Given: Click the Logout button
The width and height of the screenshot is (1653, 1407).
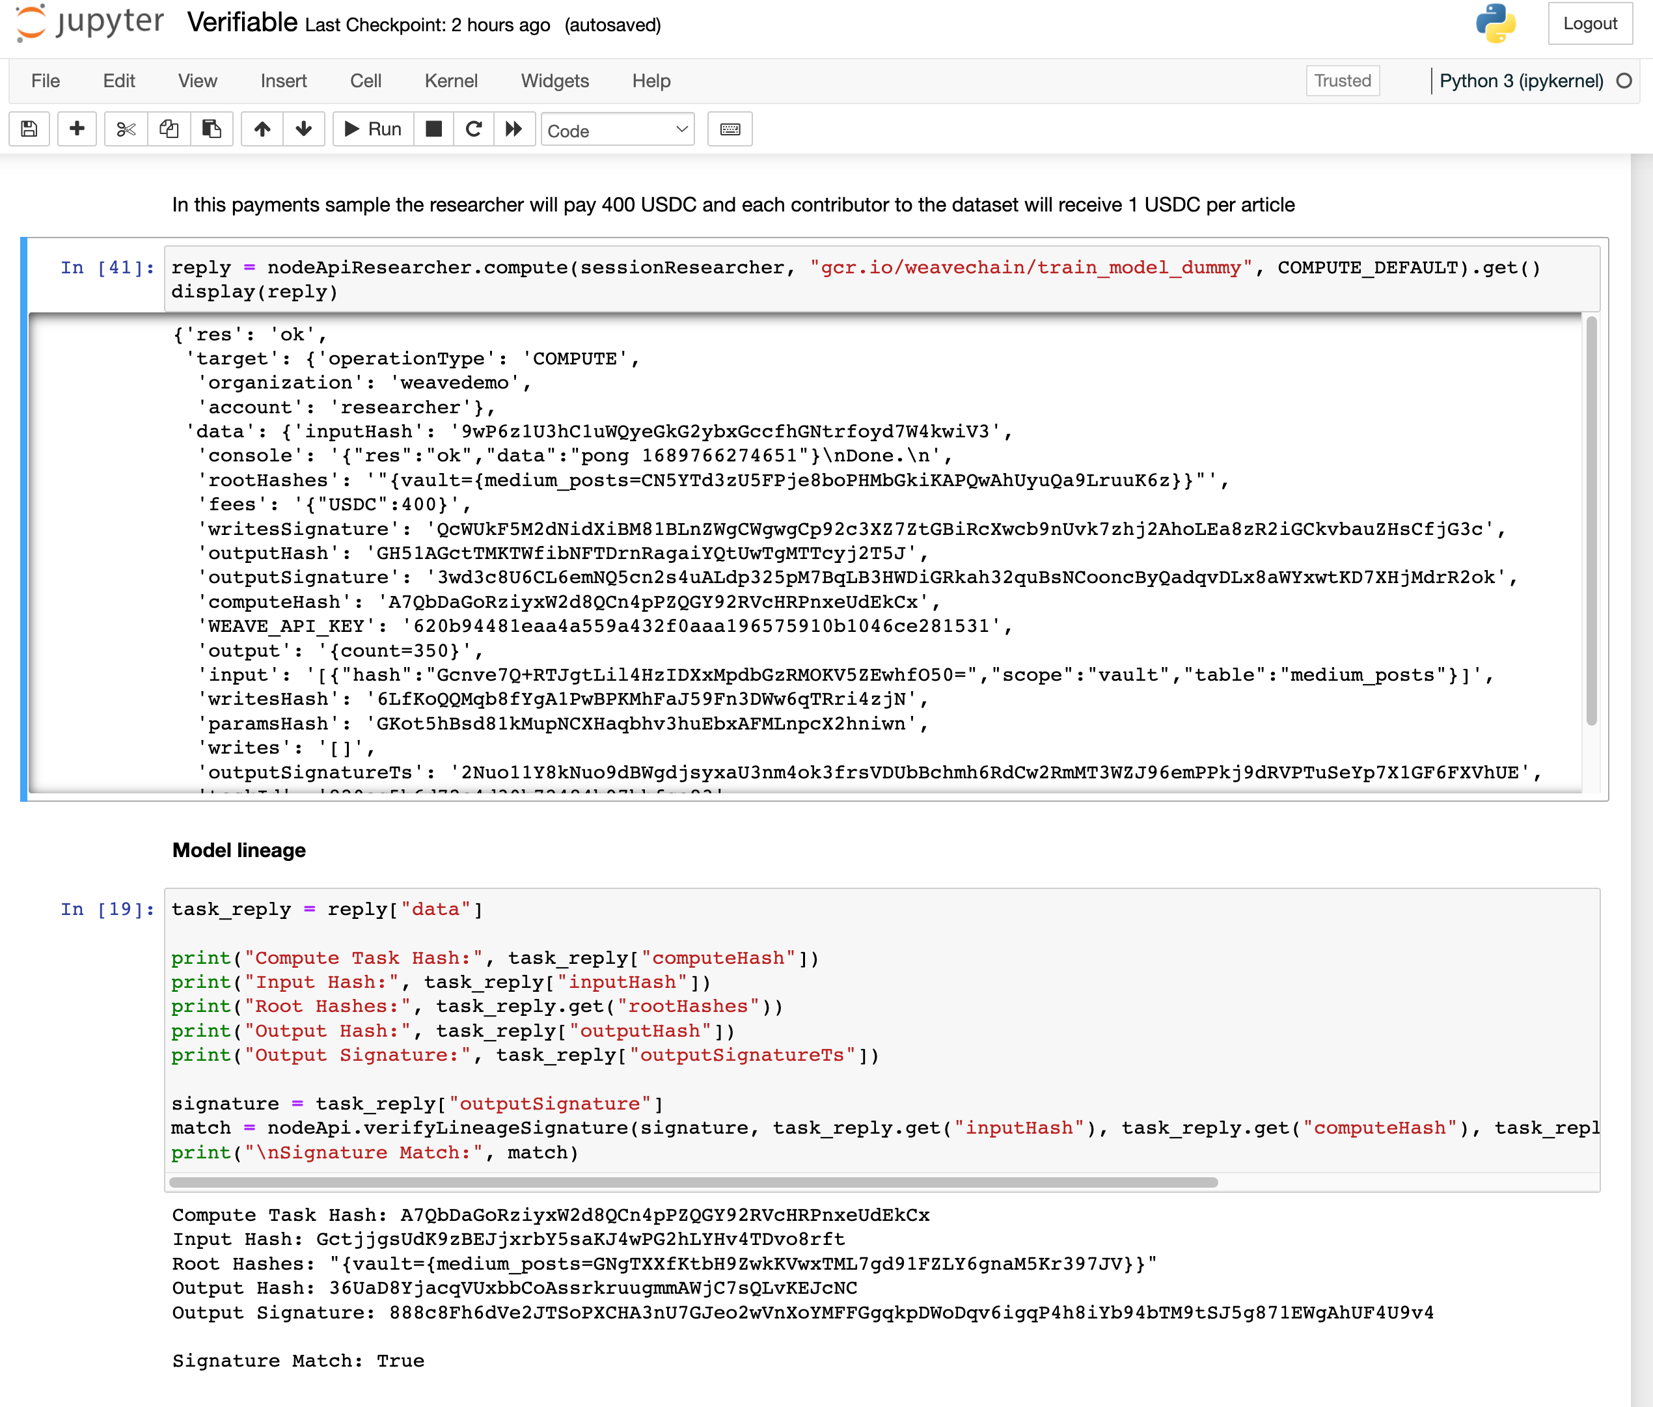Looking at the screenshot, I should (x=1589, y=24).
